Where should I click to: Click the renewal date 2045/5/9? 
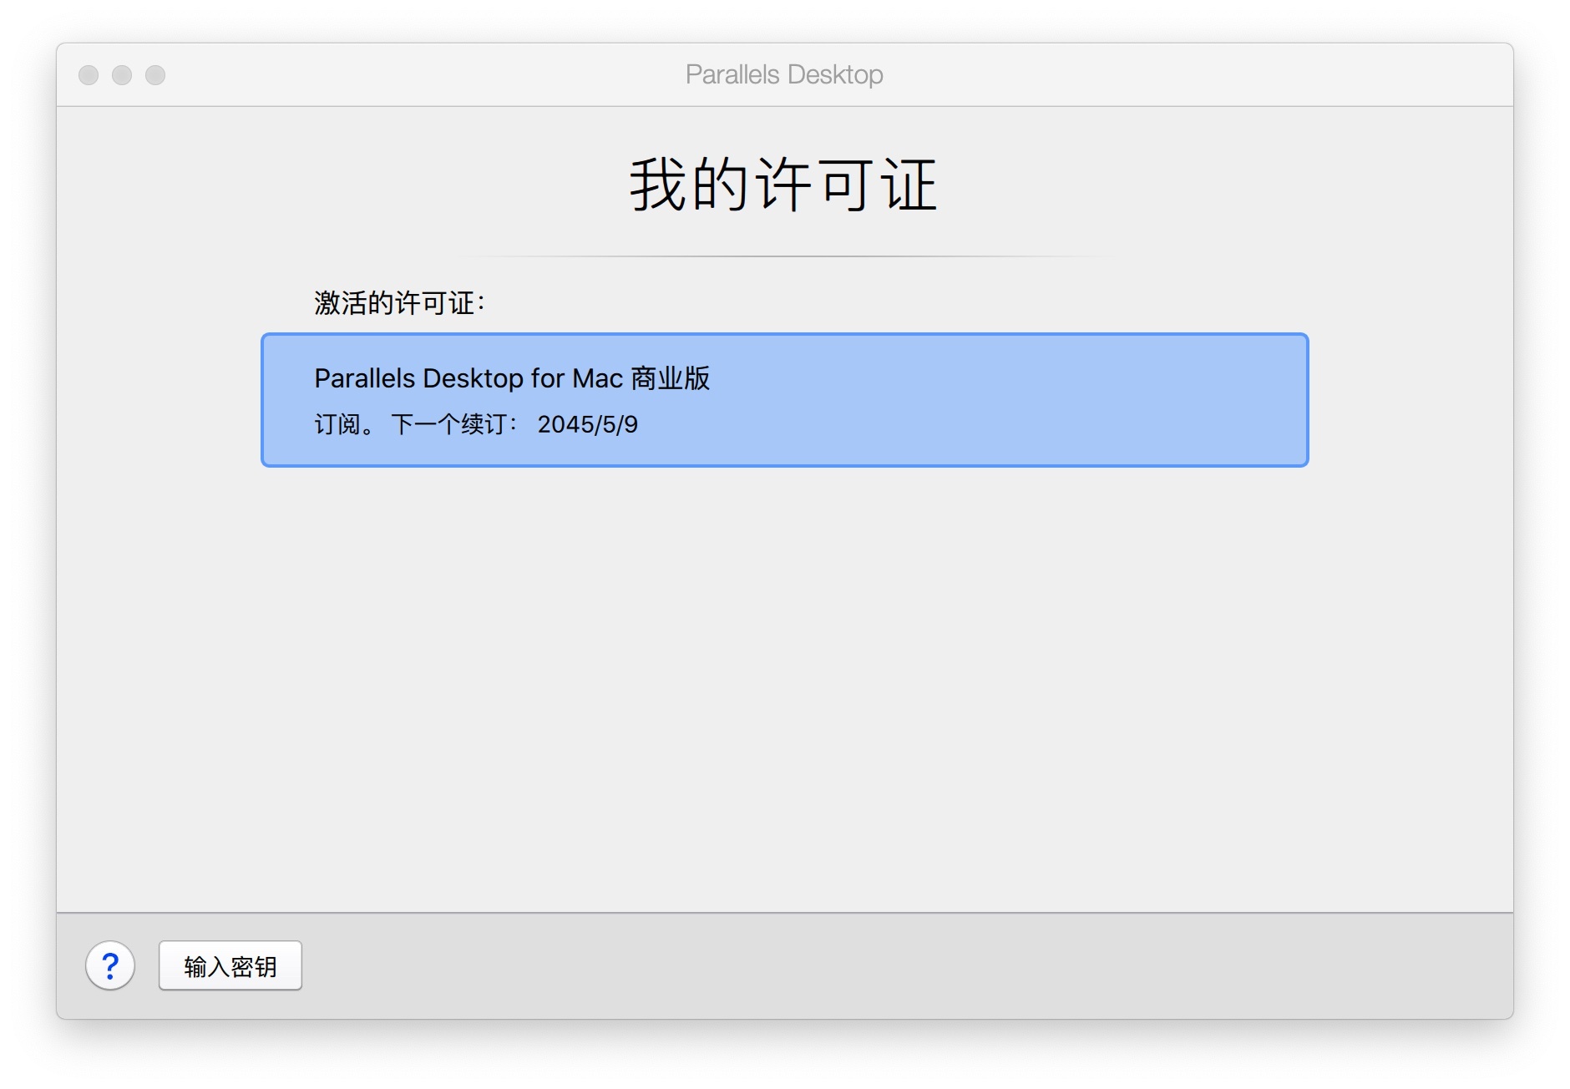[x=587, y=424]
